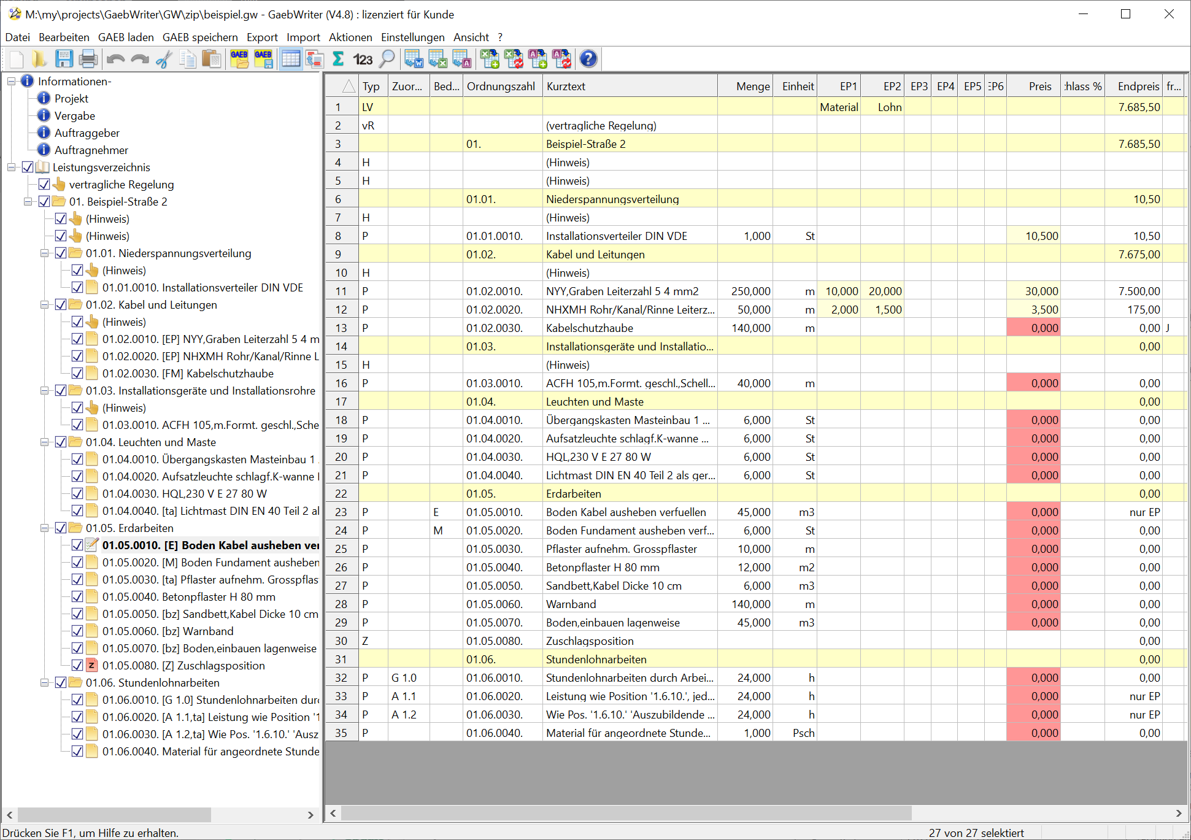Click the 123 renumbering icon
Screen dimensions: 1191x840
(363, 59)
